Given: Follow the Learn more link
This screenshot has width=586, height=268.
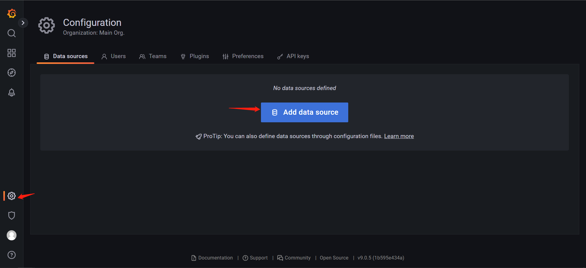Looking at the screenshot, I should [x=399, y=136].
